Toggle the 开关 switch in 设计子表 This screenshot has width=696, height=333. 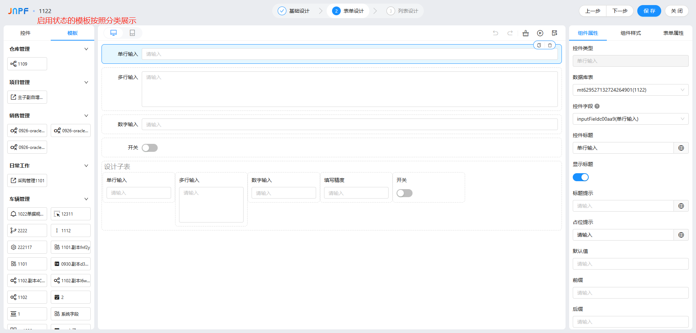click(405, 193)
